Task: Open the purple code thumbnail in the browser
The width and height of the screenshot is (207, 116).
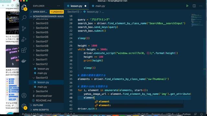Action: pos(12,56)
